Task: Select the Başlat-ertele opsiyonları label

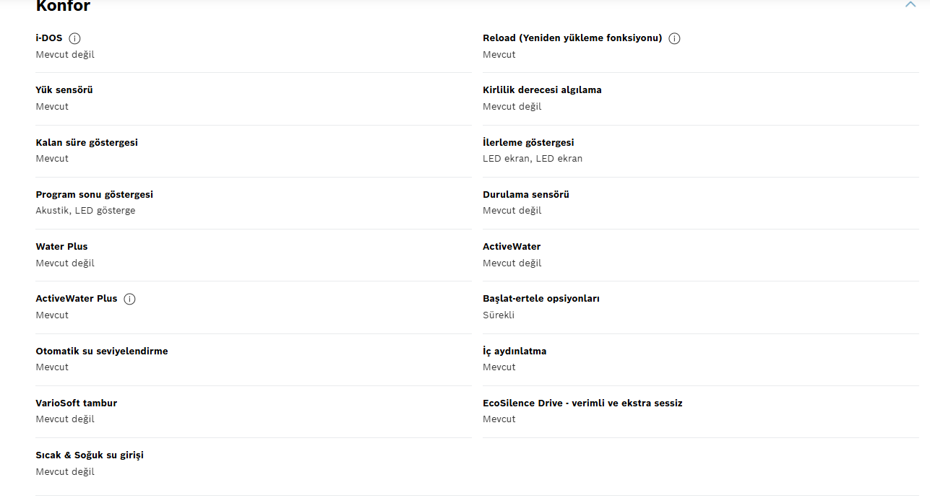Action: (541, 299)
